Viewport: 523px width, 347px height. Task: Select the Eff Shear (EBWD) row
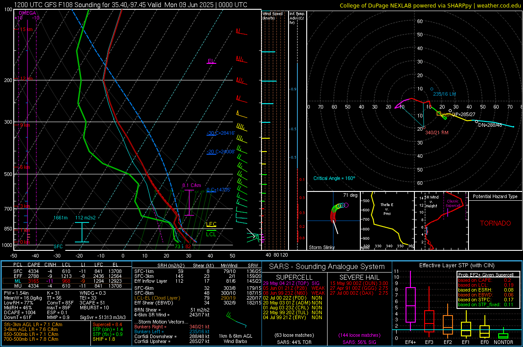coord(198,303)
